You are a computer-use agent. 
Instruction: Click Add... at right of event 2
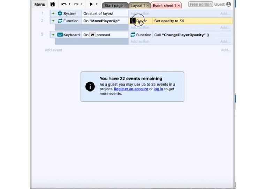tap(226, 27)
